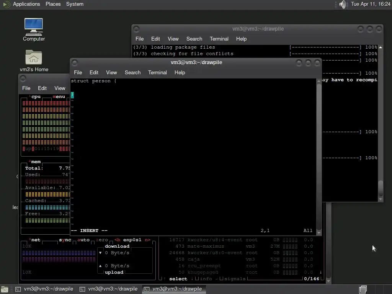Open View menu in background pacman terminal
This screenshot has width=392, height=294.
coord(173,39)
